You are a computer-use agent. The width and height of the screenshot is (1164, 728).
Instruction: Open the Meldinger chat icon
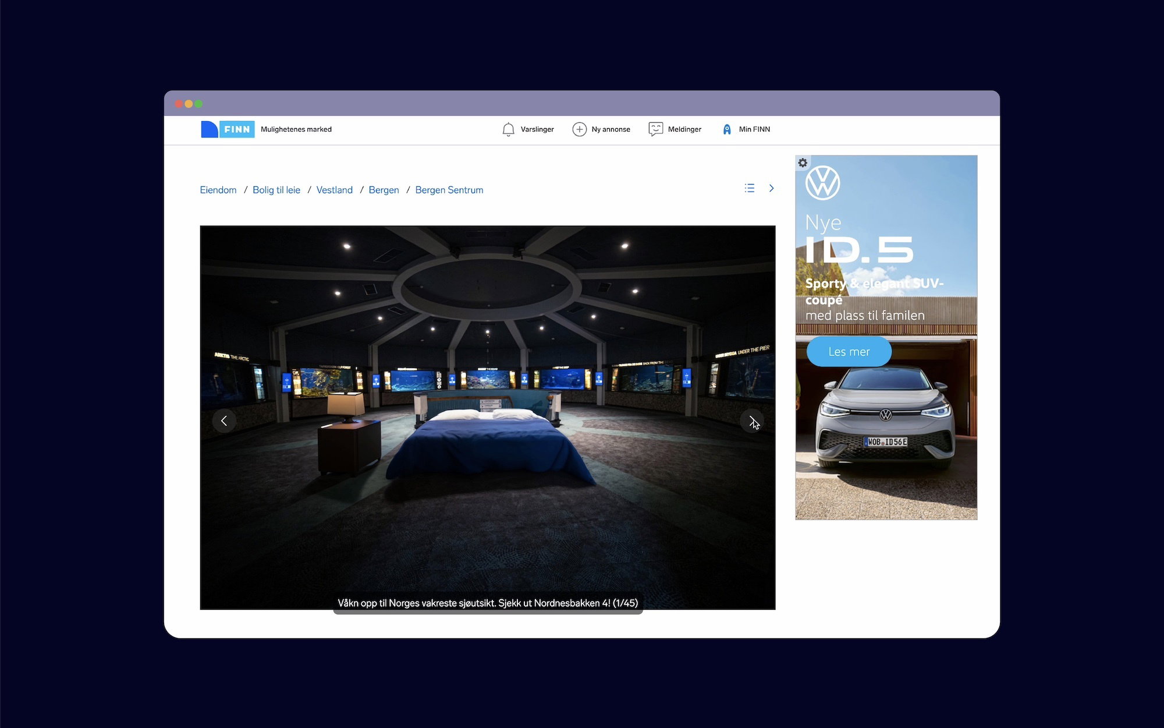(x=656, y=129)
